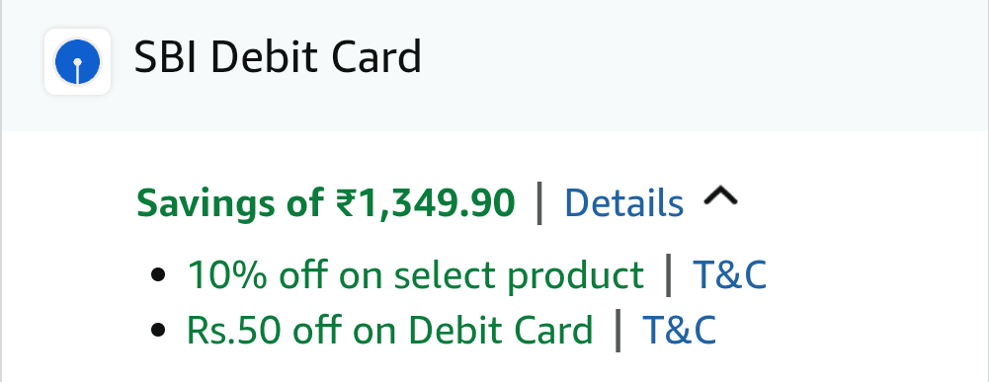Click the 1,349.90 amount figure
This screenshot has height=382, width=989.
(435, 203)
